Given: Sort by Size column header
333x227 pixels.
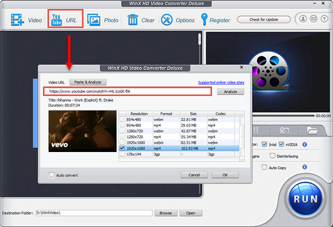Looking at the screenshot, I should tap(193, 114).
